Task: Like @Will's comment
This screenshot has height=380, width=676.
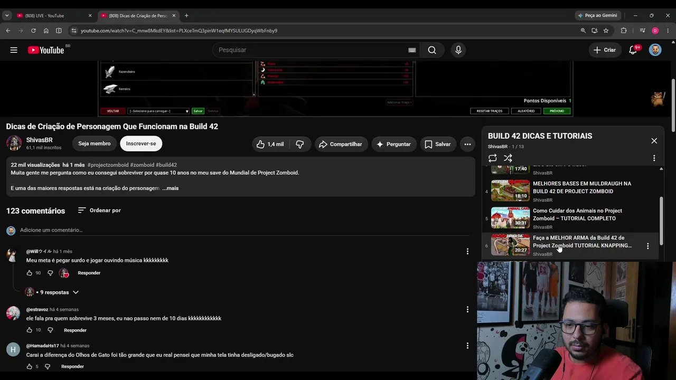Action: pyautogui.click(x=30, y=273)
